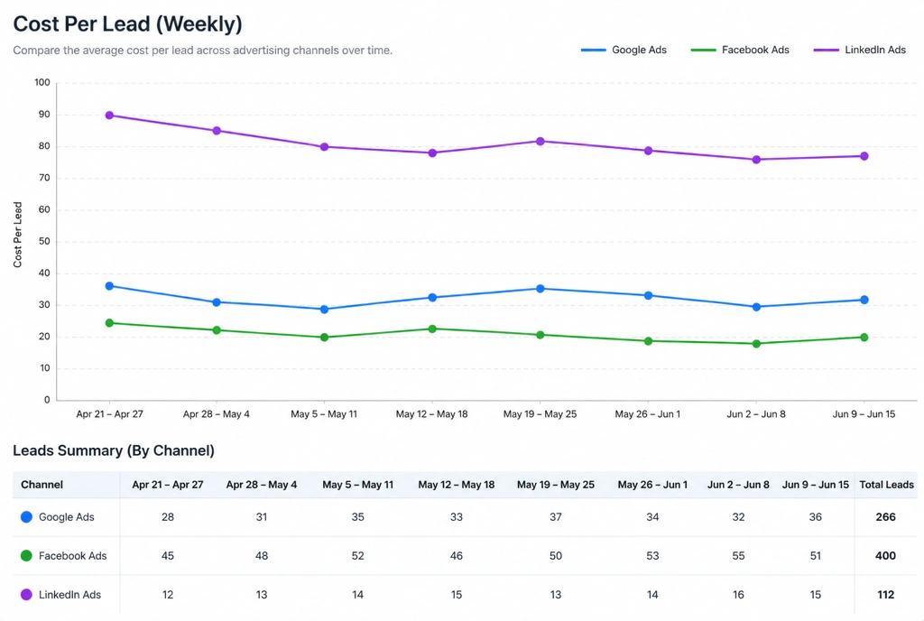Click the chart subtitle about comparing average cost
Screen dimensions: 924x621
[x=203, y=51]
